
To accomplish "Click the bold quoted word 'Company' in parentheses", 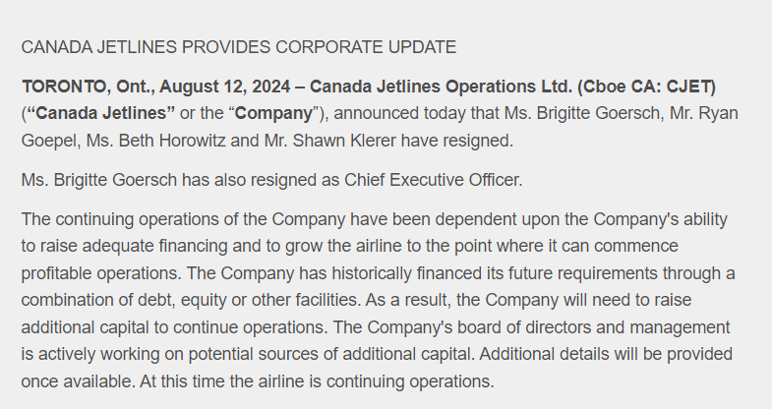I will tap(273, 114).
